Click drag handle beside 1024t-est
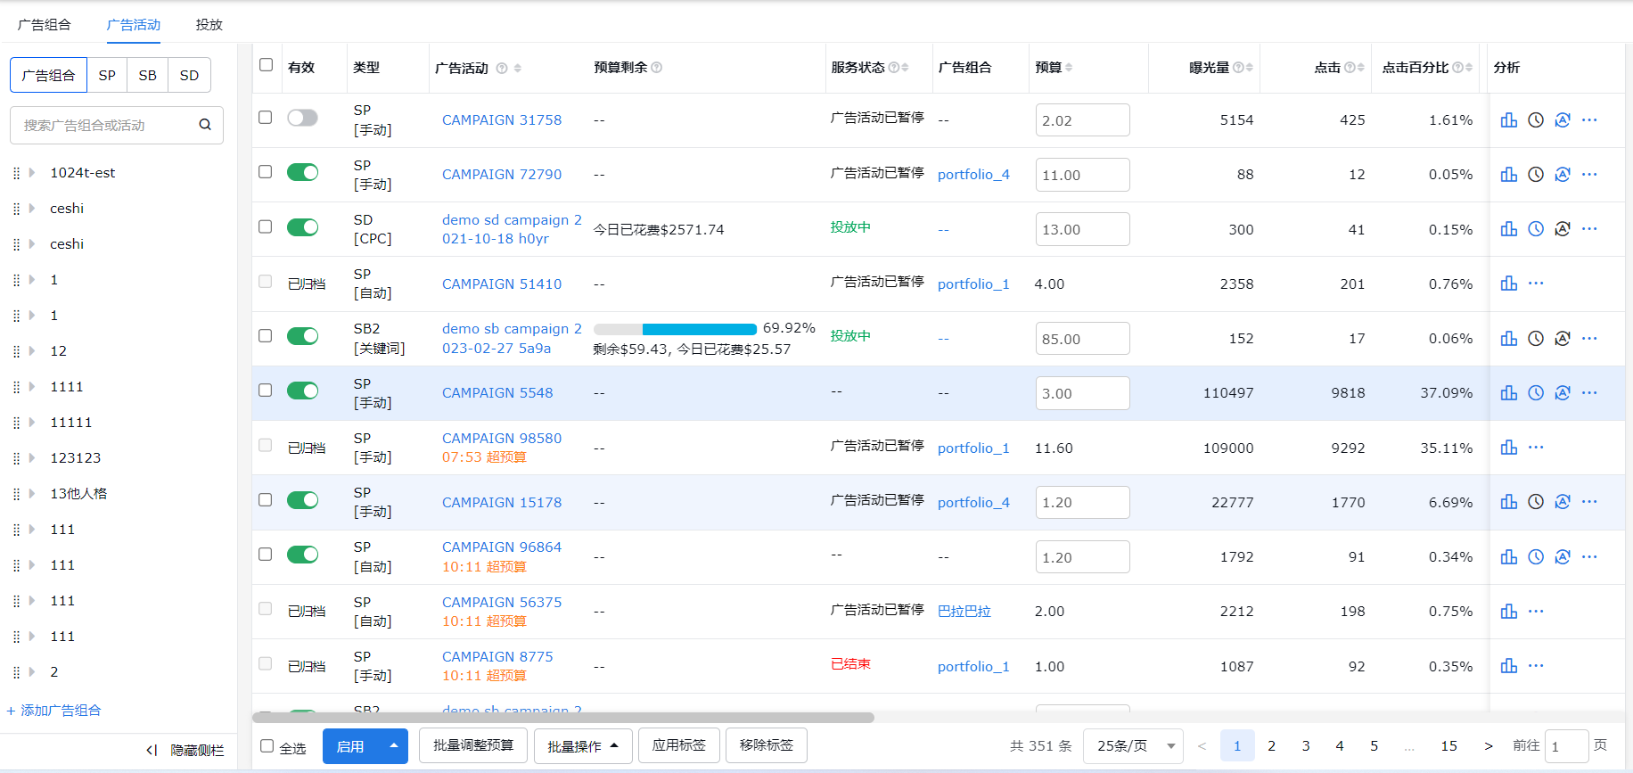 tap(16, 173)
